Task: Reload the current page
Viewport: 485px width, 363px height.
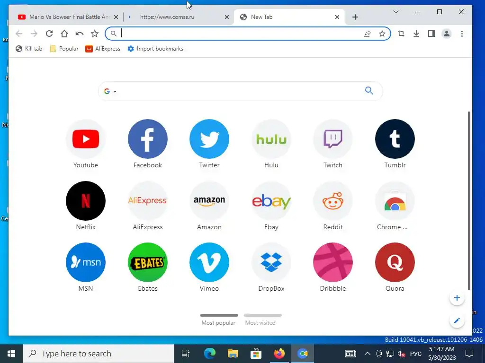Action: (49, 34)
